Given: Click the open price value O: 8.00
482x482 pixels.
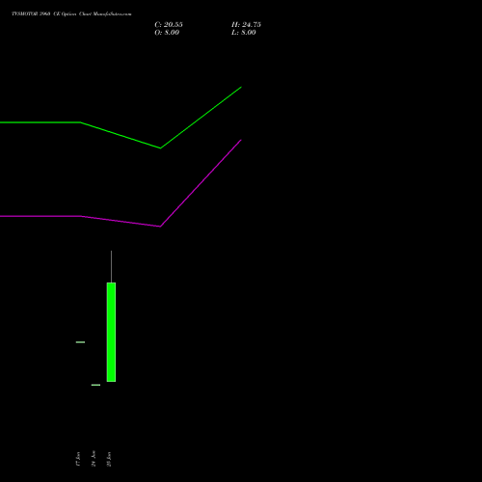Looking at the screenshot, I should click(x=167, y=33).
